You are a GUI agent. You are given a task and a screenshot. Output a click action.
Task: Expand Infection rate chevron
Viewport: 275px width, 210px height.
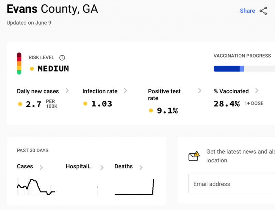coord(125,91)
